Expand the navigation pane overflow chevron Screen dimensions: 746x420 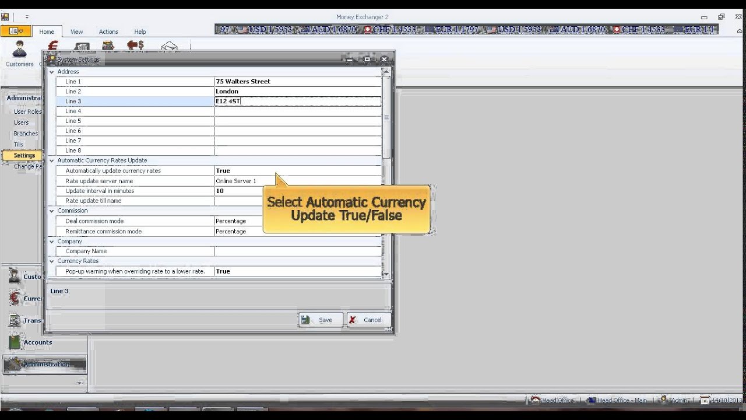[x=80, y=383]
